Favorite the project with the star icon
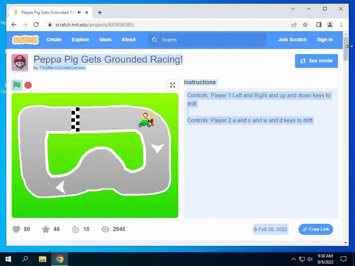 pos(46,229)
